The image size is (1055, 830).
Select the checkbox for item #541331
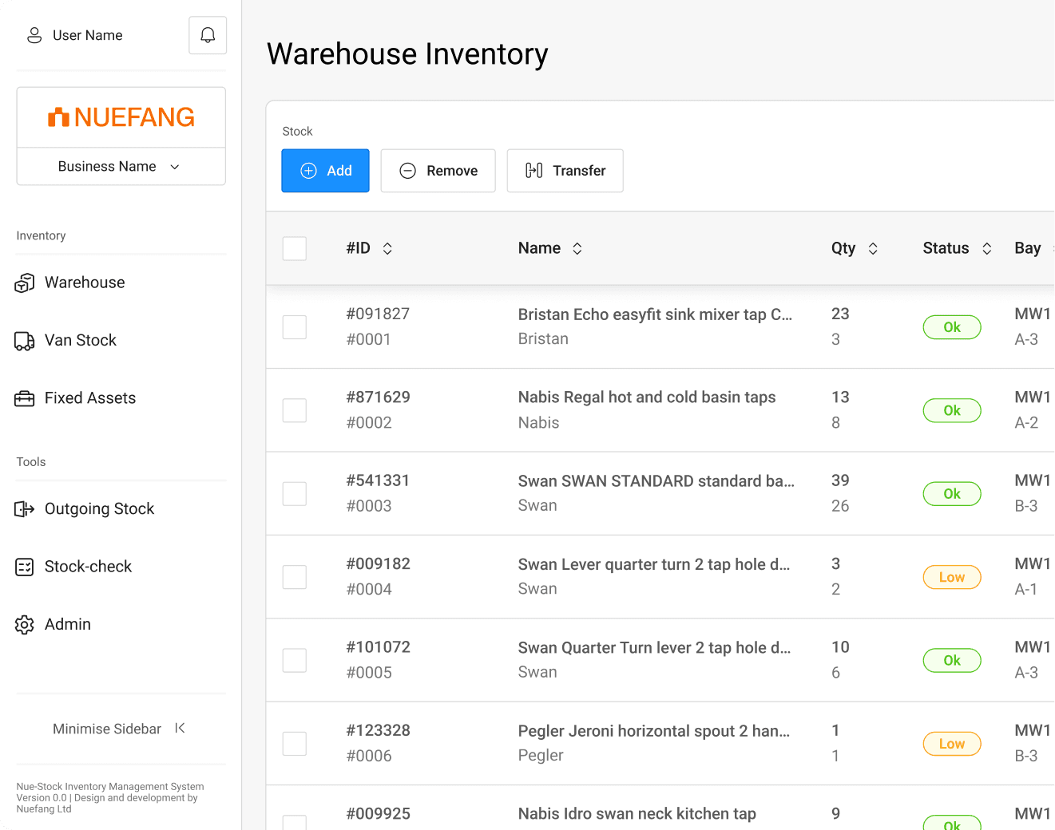(295, 493)
